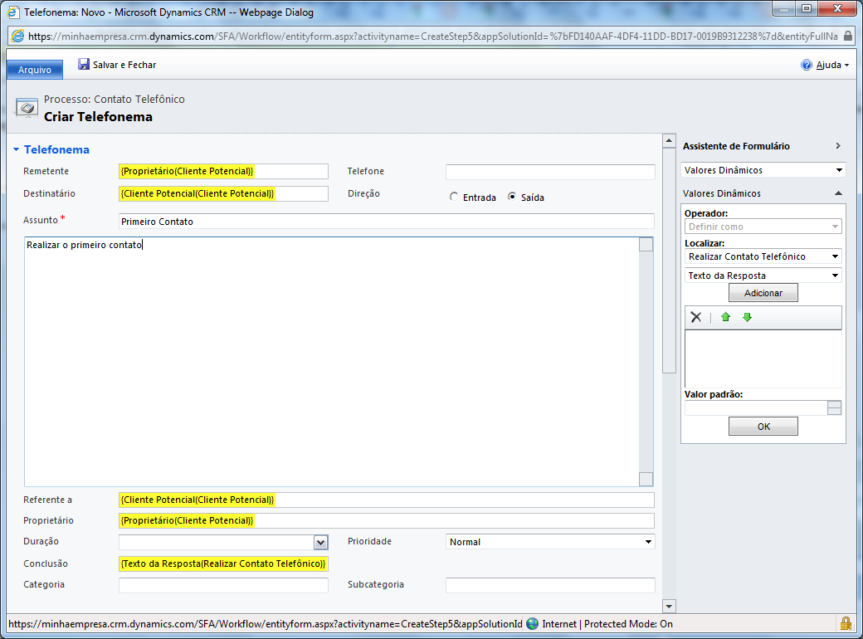Select the Saída direction radio button
The width and height of the screenshot is (863, 639).
(512, 198)
